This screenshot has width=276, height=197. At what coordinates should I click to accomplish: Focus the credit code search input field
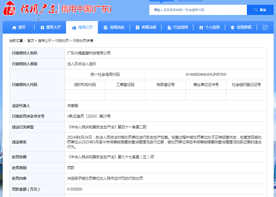coord(198,10)
